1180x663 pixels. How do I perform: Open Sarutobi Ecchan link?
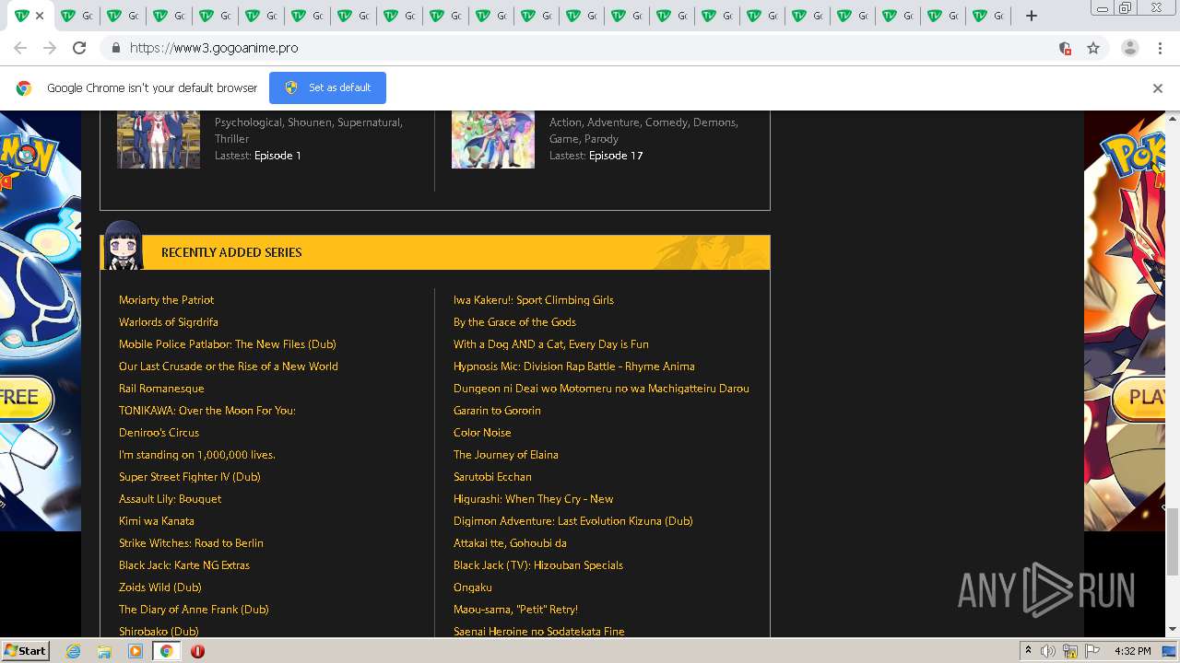click(492, 477)
